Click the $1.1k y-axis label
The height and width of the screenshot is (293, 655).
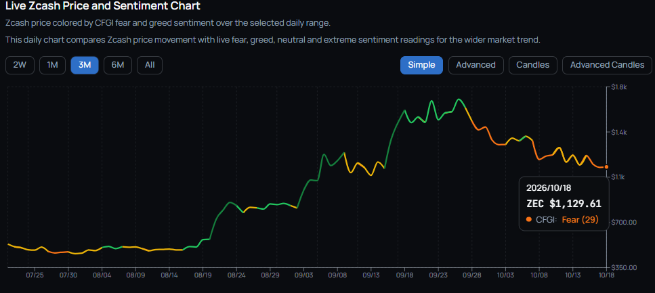pyautogui.click(x=619, y=177)
